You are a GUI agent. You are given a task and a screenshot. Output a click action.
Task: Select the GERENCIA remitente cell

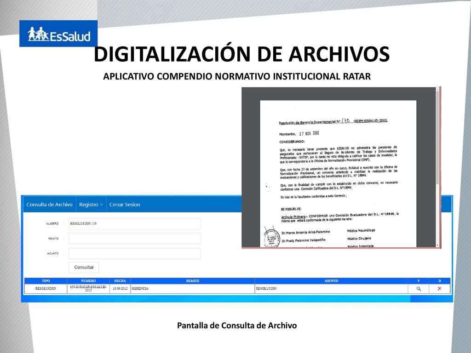point(193,289)
